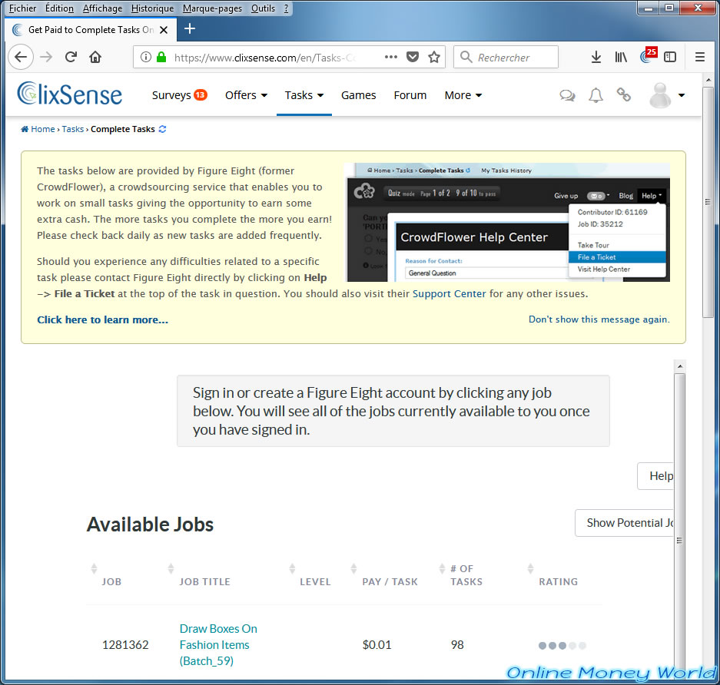
Task: Expand the Offers dropdown menu
Action: (x=246, y=95)
